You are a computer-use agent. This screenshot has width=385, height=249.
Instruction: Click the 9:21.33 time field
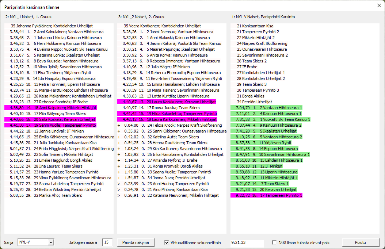pyautogui.click(x=247, y=242)
